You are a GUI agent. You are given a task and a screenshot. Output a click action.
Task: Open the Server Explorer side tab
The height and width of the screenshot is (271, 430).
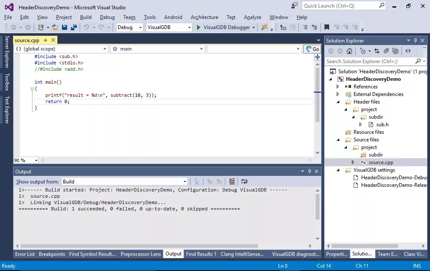(x=7, y=52)
